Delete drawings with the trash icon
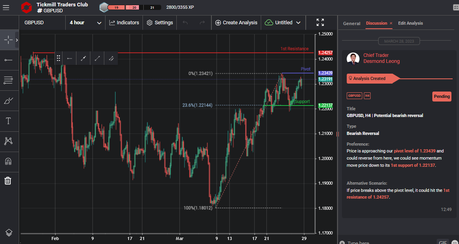The height and width of the screenshot is (244, 459). pyautogui.click(x=8, y=181)
